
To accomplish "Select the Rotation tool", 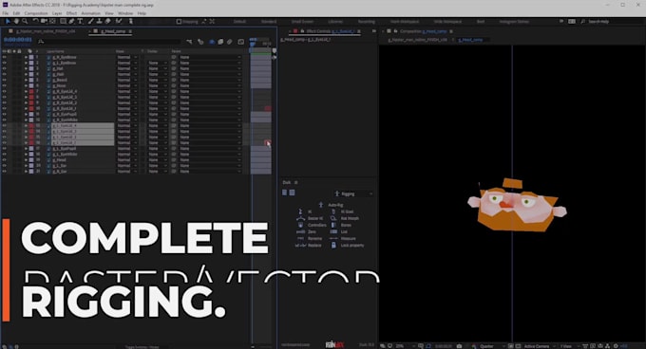I will tap(35, 22).
